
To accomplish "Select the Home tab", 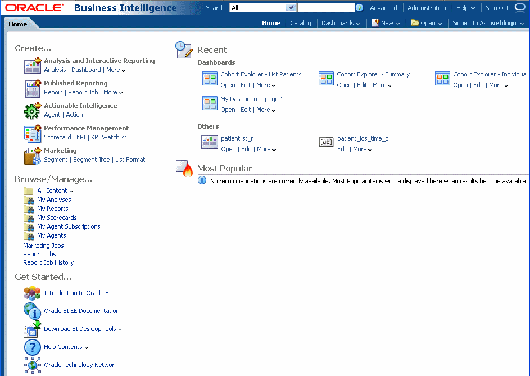I will pos(18,24).
